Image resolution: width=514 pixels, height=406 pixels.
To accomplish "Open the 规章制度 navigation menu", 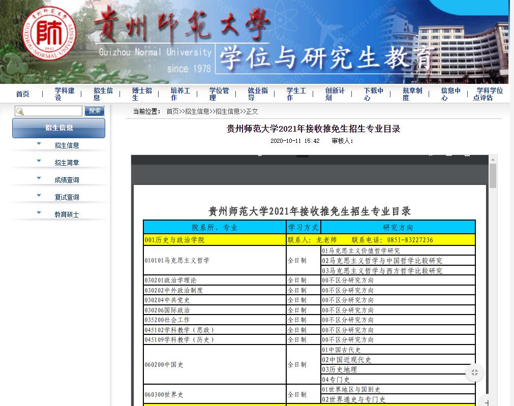I will pyautogui.click(x=412, y=94).
